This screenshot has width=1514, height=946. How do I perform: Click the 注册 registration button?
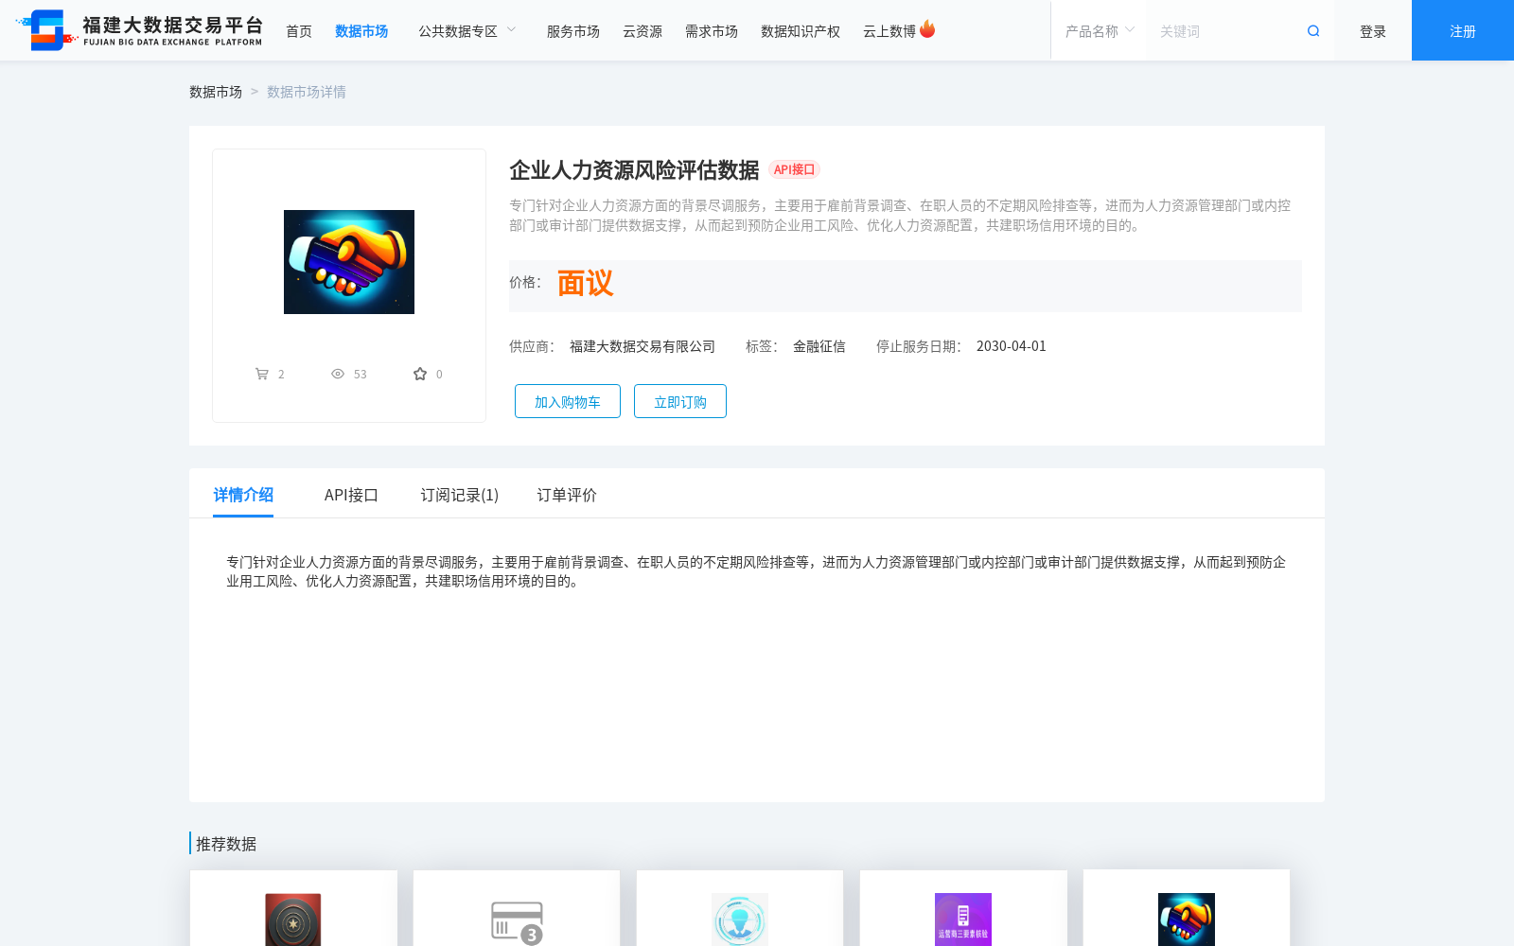[x=1461, y=30]
